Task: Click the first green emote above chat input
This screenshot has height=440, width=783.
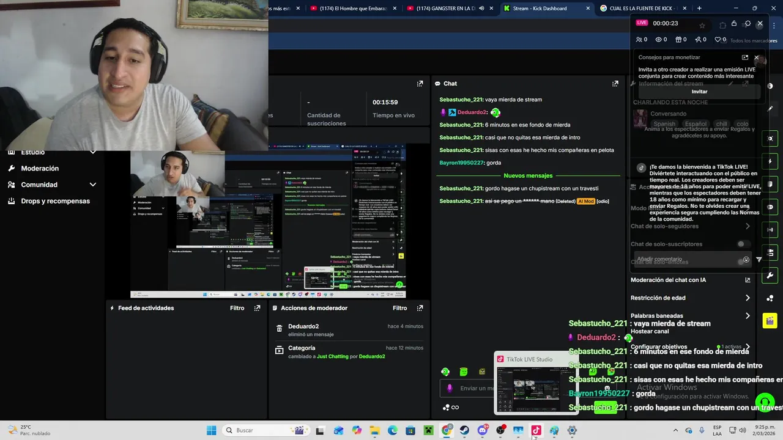Action: point(445,372)
